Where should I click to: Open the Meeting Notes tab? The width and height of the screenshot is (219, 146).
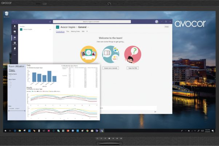tap(75, 31)
